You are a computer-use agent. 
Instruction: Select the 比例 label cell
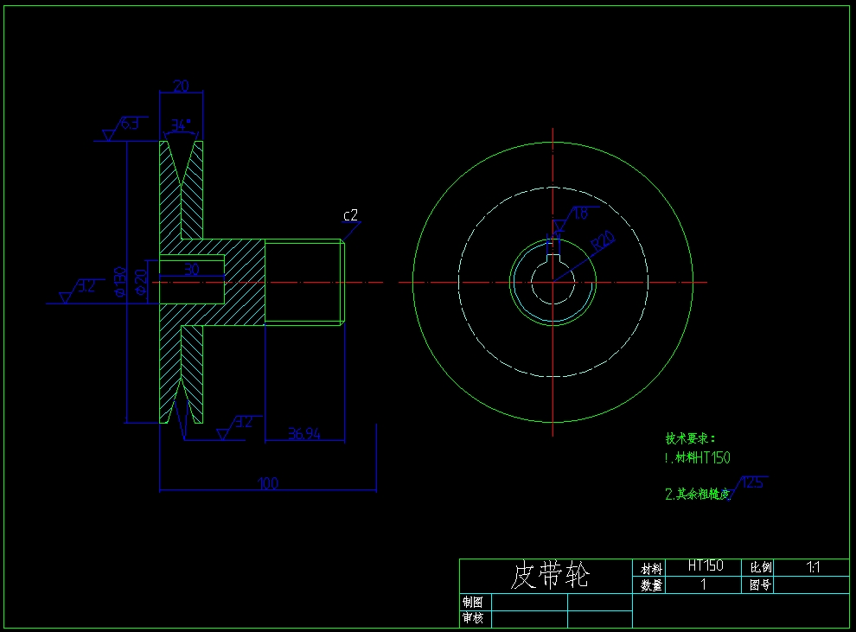pos(758,568)
